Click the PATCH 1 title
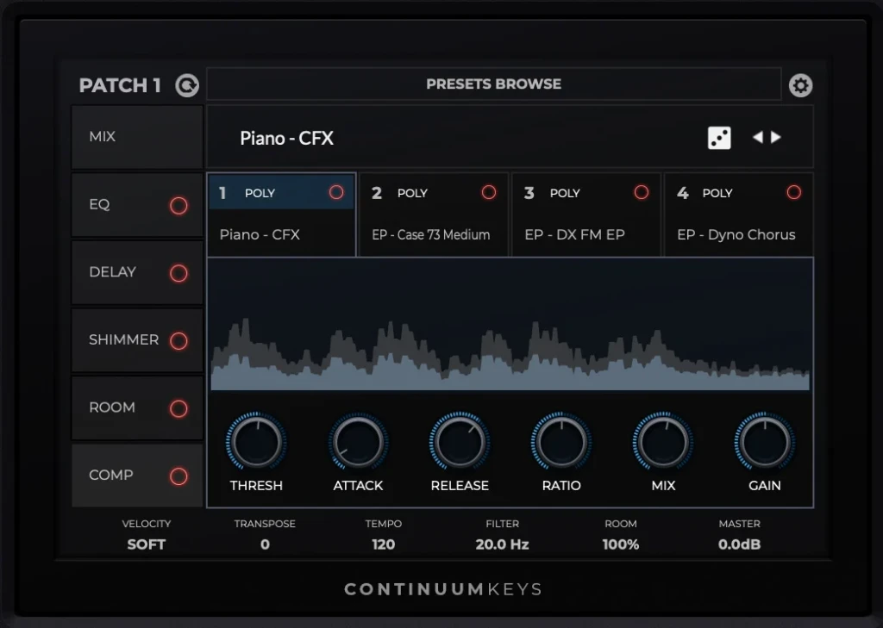Viewport: 883px width, 628px height. point(120,85)
